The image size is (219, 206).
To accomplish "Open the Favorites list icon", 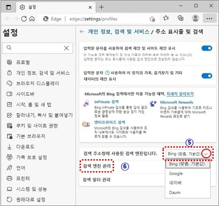I will 166,18.
